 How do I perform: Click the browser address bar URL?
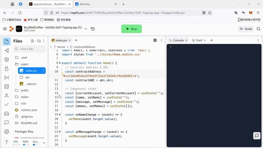123,13
